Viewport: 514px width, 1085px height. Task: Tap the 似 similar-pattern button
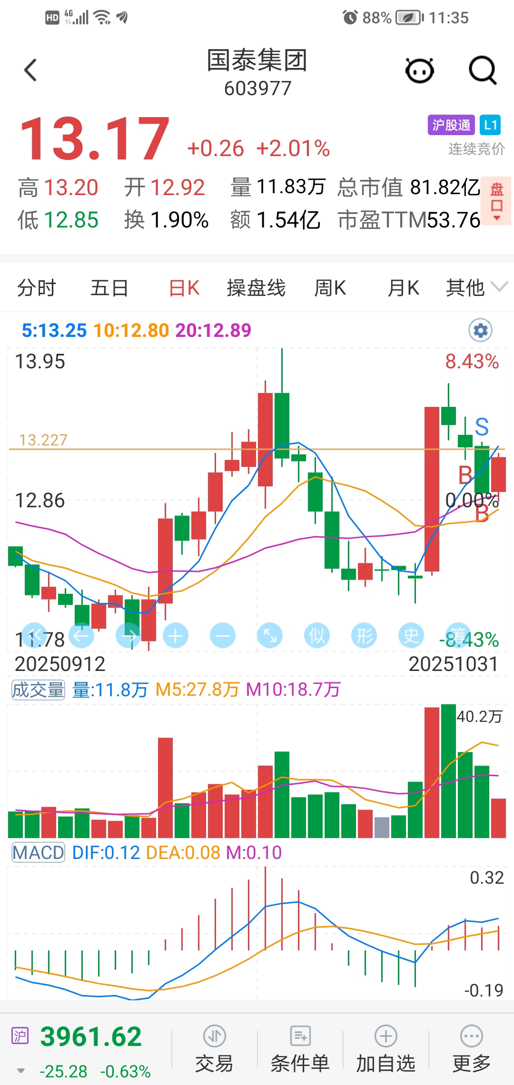317,636
